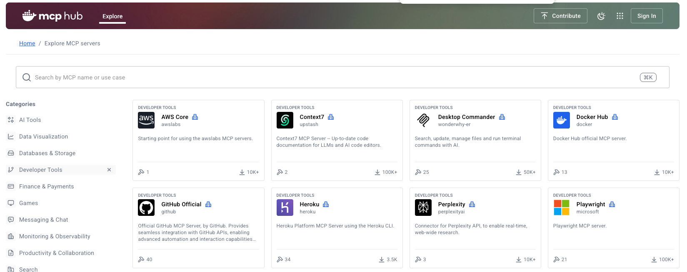The width and height of the screenshot is (687, 272).
Task: Click the 25 tools icon on Desktop Commander
Action: point(418,172)
